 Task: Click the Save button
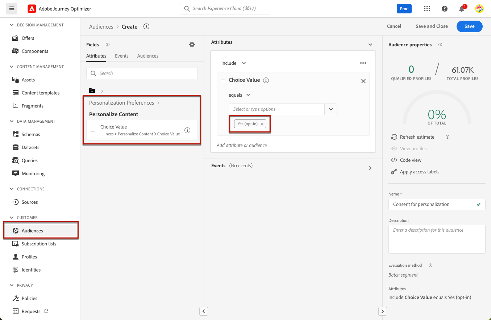(469, 26)
